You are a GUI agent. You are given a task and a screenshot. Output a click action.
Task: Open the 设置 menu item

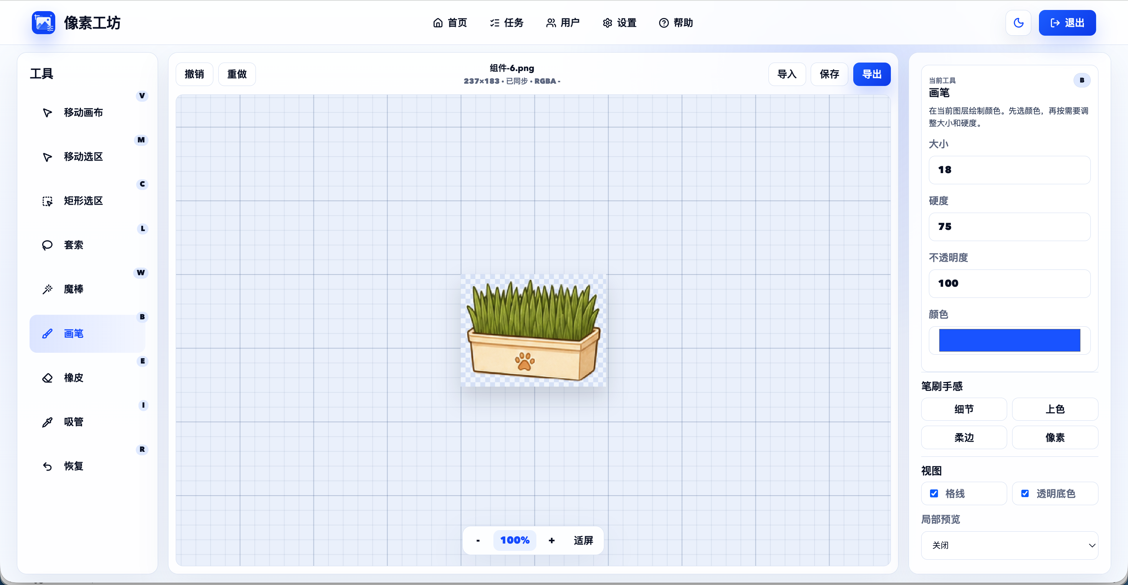click(620, 23)
